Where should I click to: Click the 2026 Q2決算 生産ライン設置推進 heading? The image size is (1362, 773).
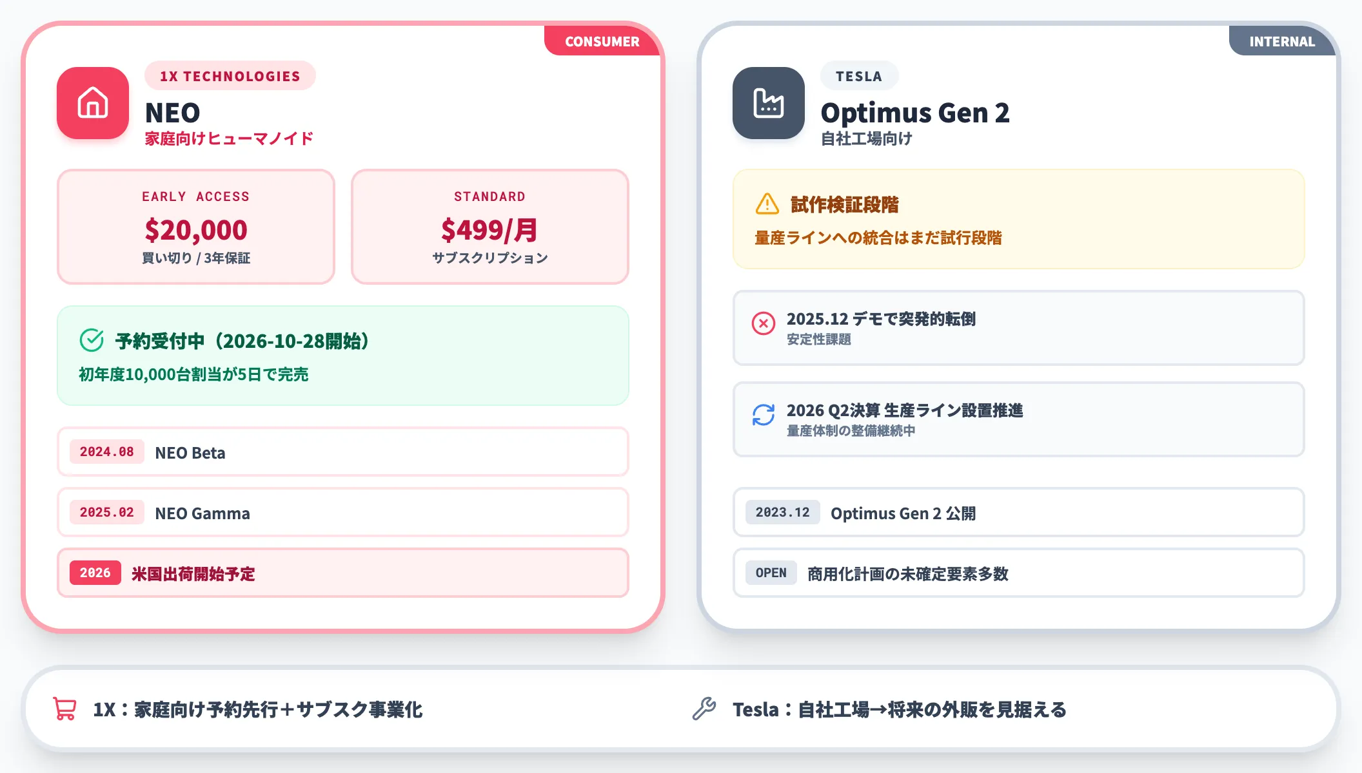click(905, 410)
